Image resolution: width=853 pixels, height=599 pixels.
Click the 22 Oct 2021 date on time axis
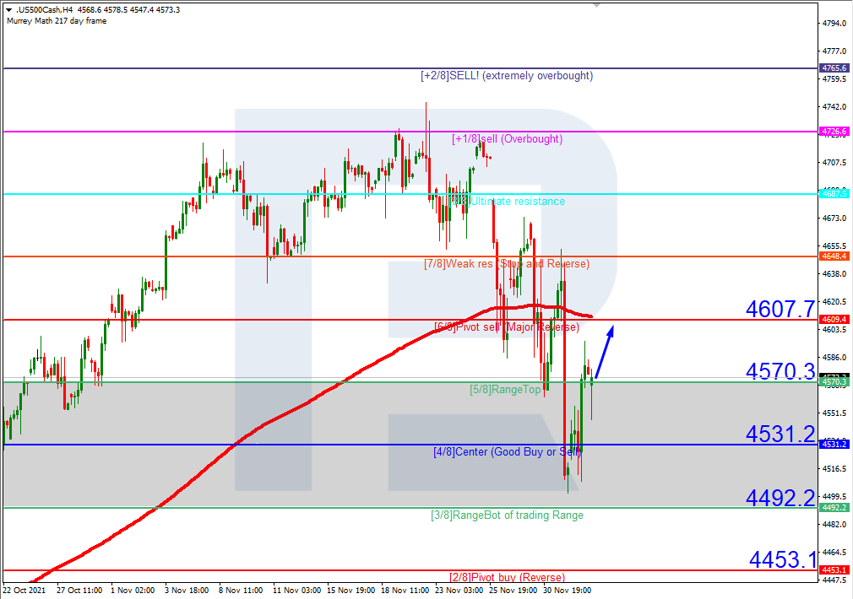click(24, 591)
